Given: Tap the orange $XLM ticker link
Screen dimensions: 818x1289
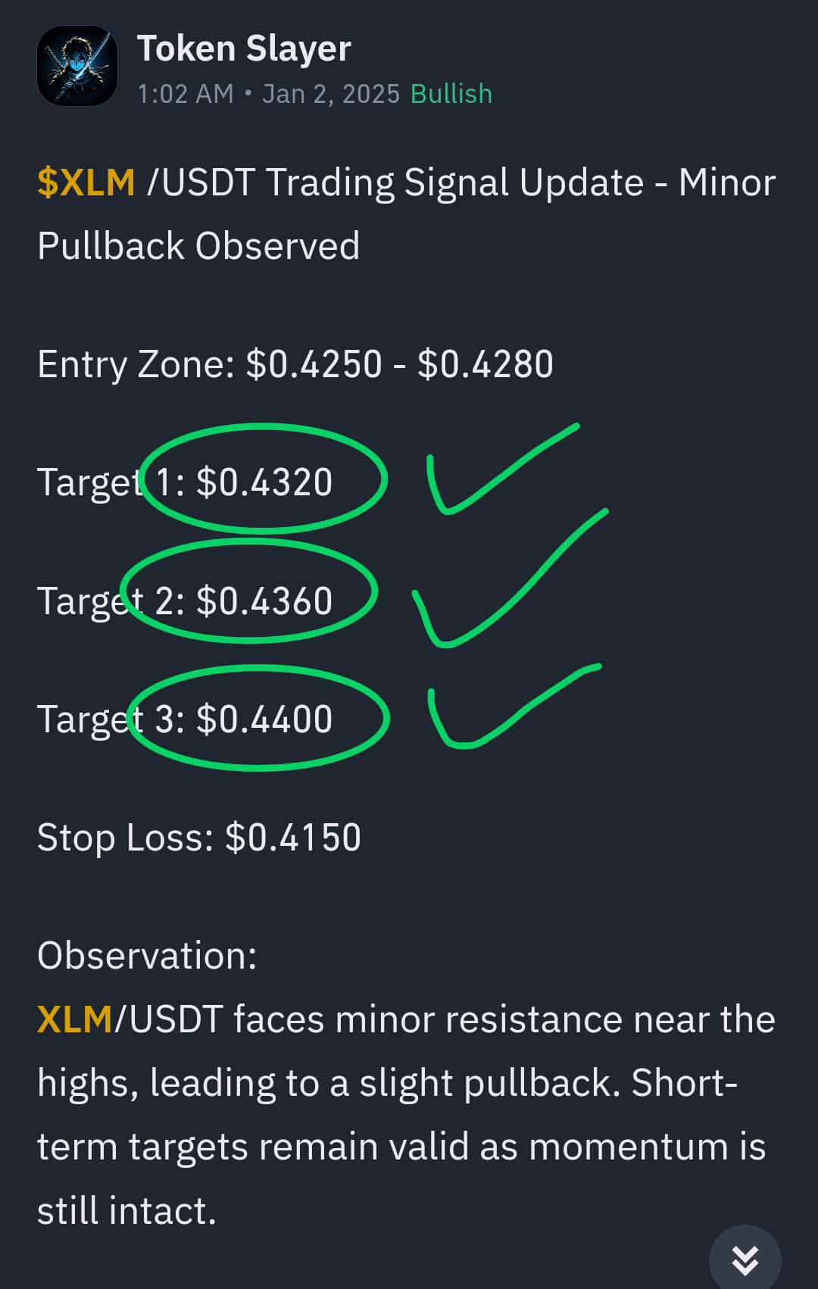Looking at the screenshot, I should pos(86,183).
